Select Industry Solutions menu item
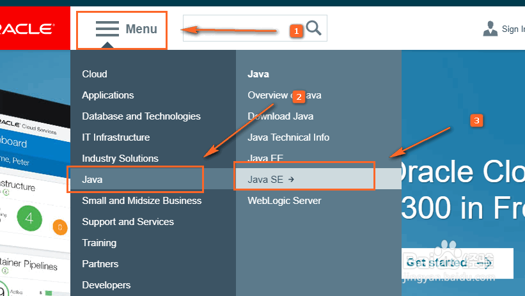The width and height of the screenshot is (525, 296). 120,159
